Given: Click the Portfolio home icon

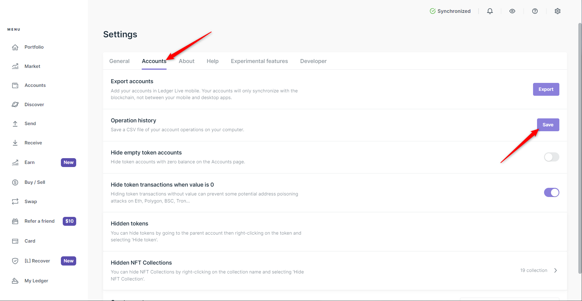Looking at the screenshot, I should [x=15, y=47].
